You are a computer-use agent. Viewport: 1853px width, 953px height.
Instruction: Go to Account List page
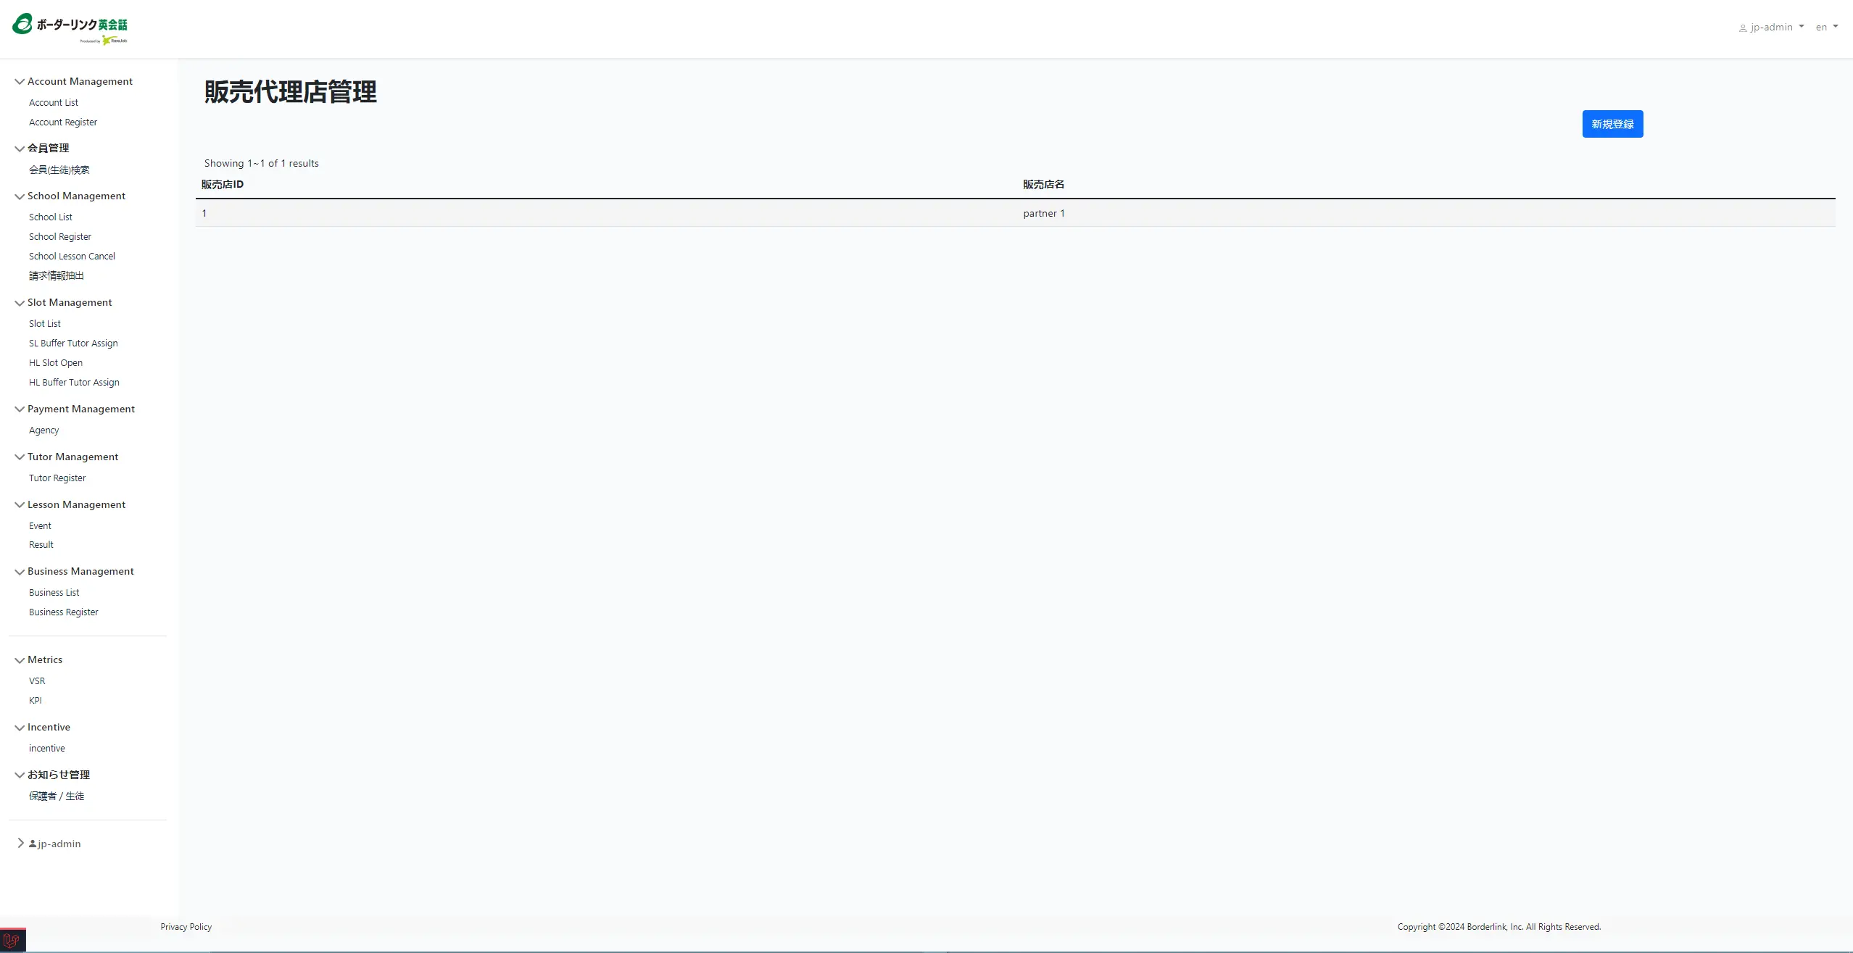tap(54, 103)
